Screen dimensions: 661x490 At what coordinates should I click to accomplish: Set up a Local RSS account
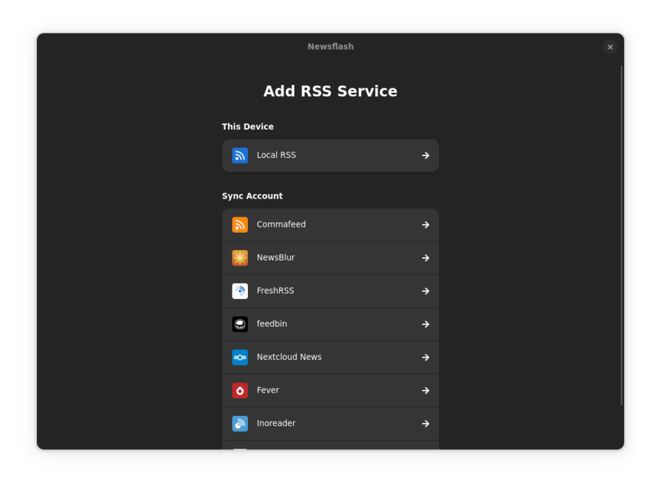[330, 155]
